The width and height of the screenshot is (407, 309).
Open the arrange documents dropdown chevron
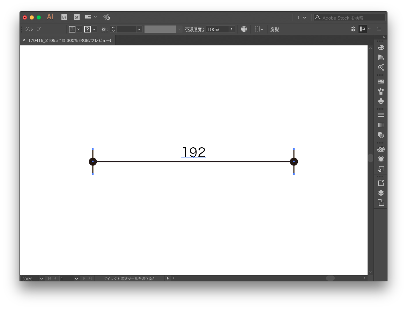click(x=95, y=17)
